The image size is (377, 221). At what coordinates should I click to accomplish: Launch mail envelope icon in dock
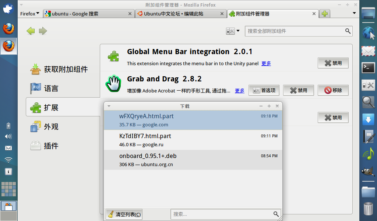point(368,51)
